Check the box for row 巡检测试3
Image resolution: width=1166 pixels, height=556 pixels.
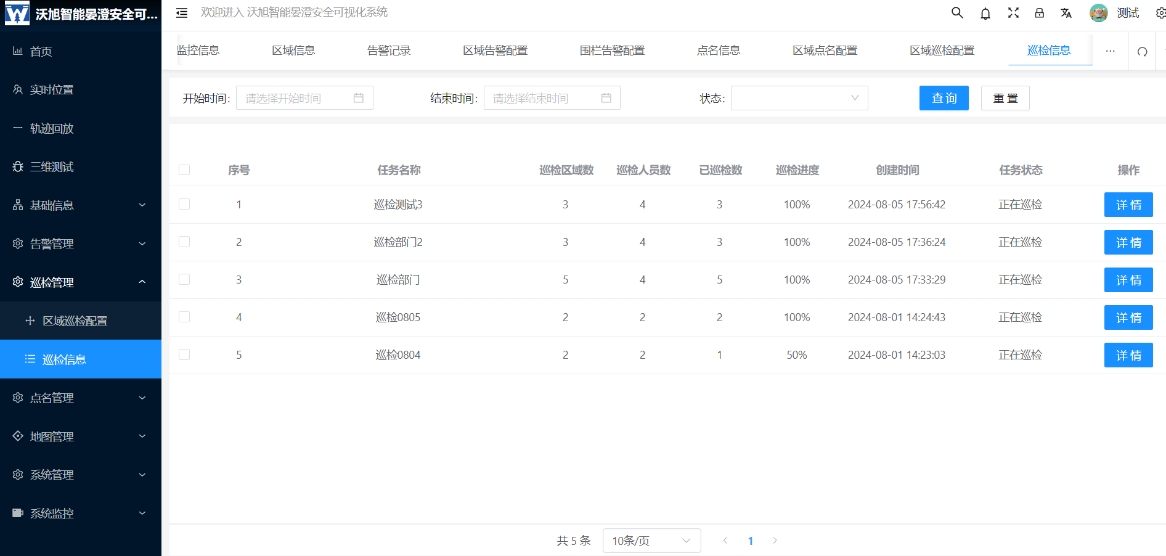184,204
